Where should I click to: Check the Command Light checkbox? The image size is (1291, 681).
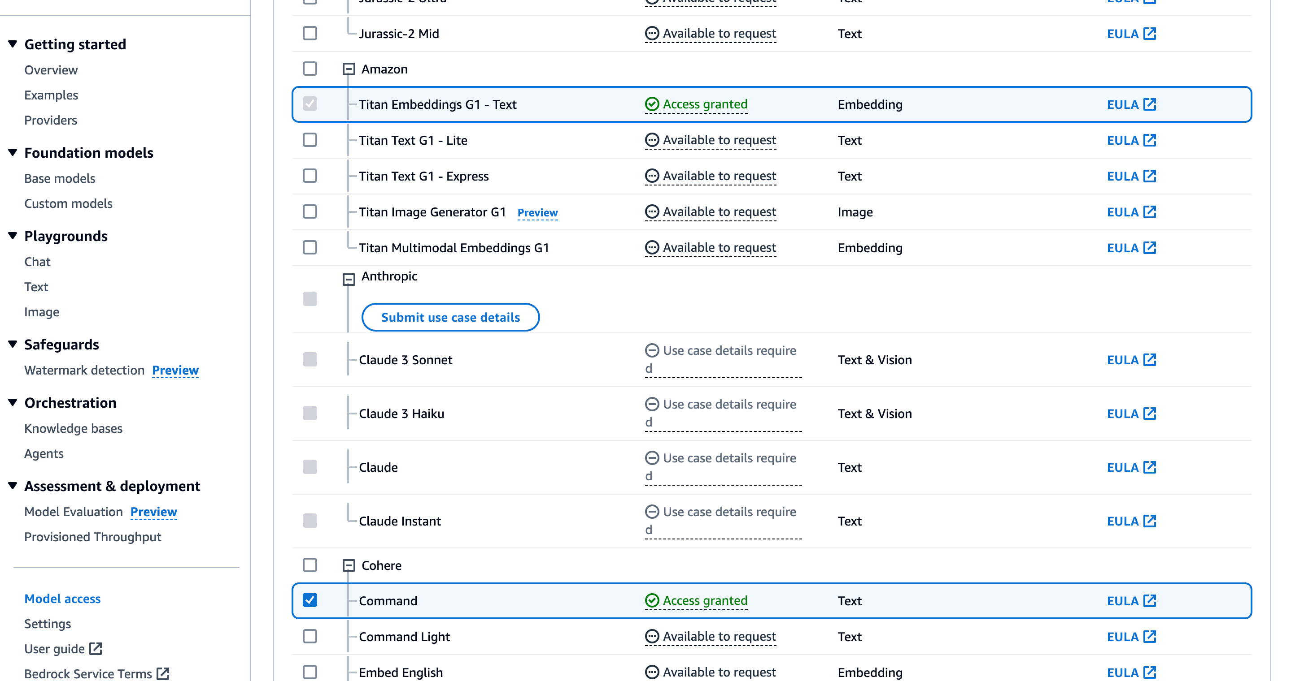310,637
